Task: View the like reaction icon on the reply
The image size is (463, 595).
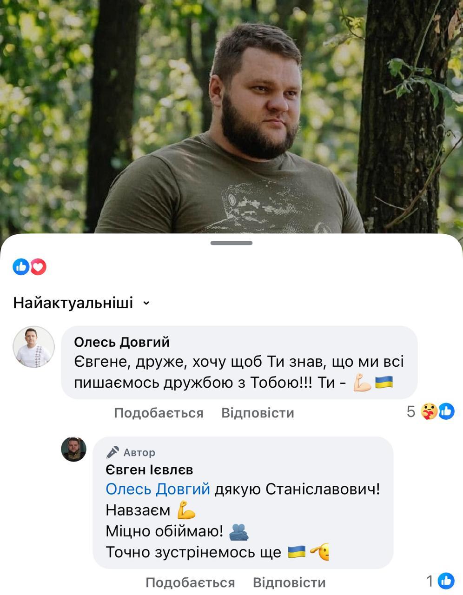Action: click(x=446, y=581)
